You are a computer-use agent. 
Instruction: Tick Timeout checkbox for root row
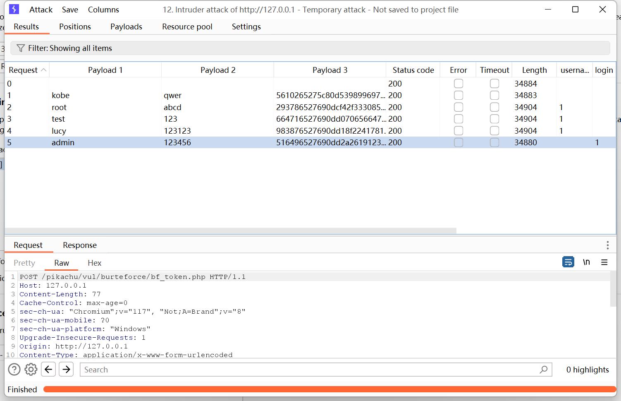[494, 107]
